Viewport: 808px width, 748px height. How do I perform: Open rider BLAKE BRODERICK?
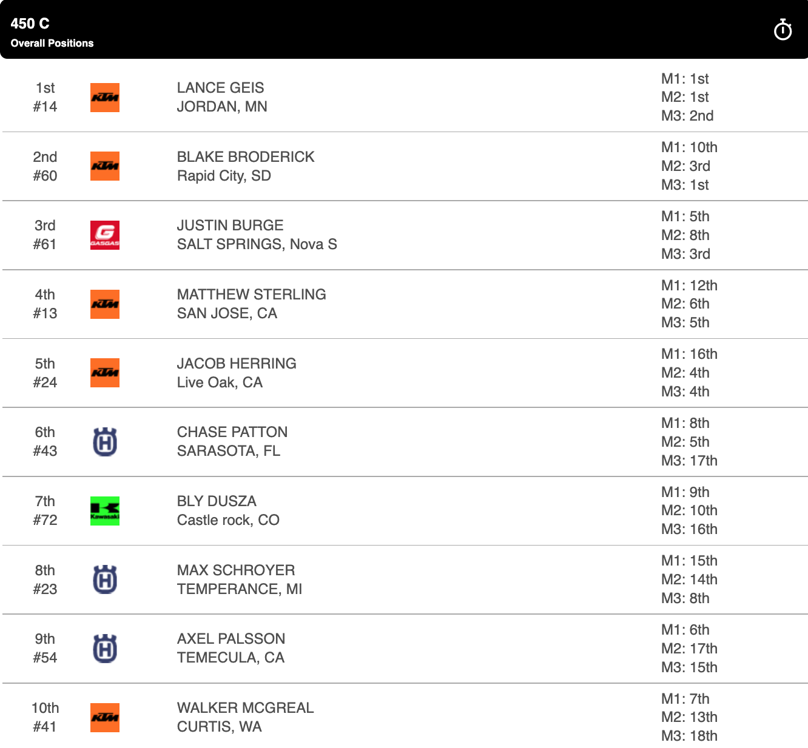click(246, 157)
